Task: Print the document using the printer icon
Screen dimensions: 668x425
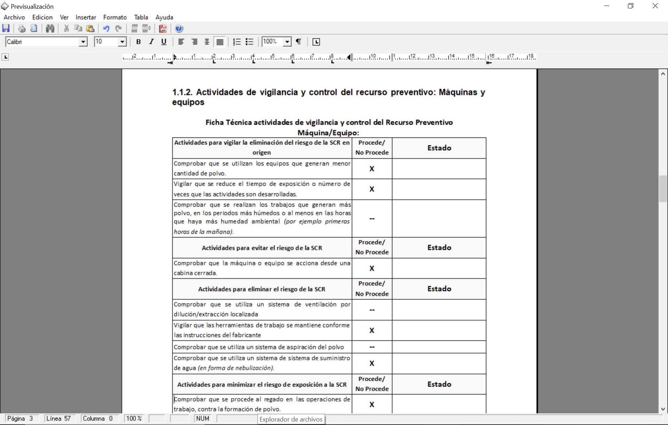Action: pos(22,29)
